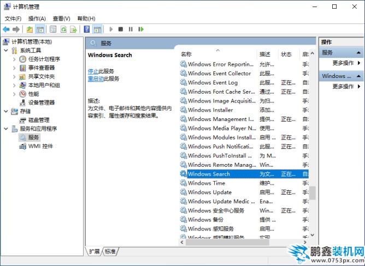
Task: Toggle the show/hide console tree icon
Action: click(40, 29)
